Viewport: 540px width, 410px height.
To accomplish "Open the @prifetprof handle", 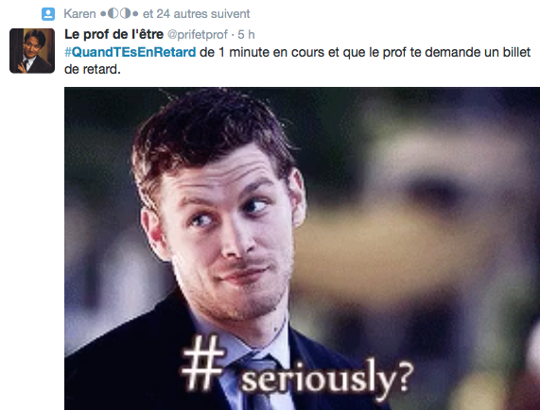I will click(x=198, y=34).
